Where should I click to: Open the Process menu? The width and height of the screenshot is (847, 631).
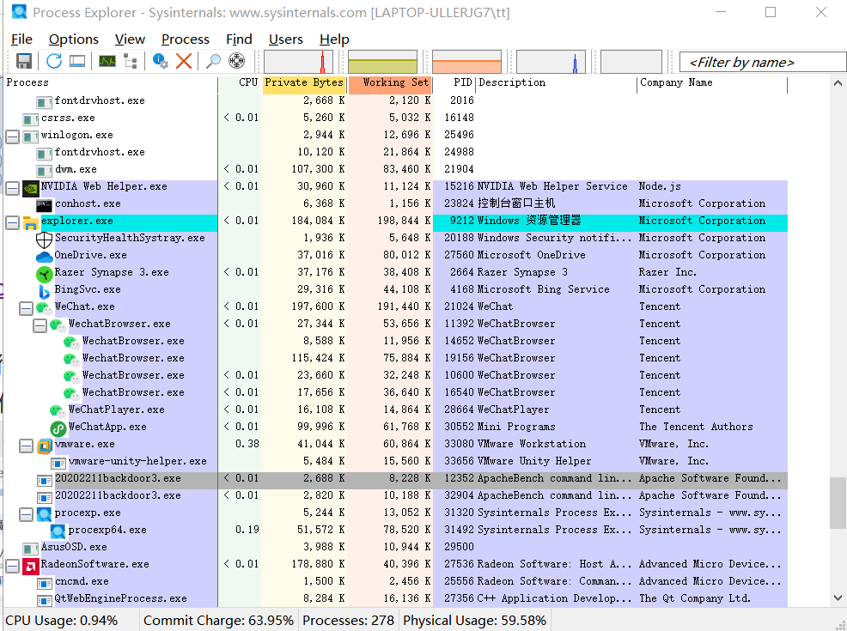tap(186, 39)
